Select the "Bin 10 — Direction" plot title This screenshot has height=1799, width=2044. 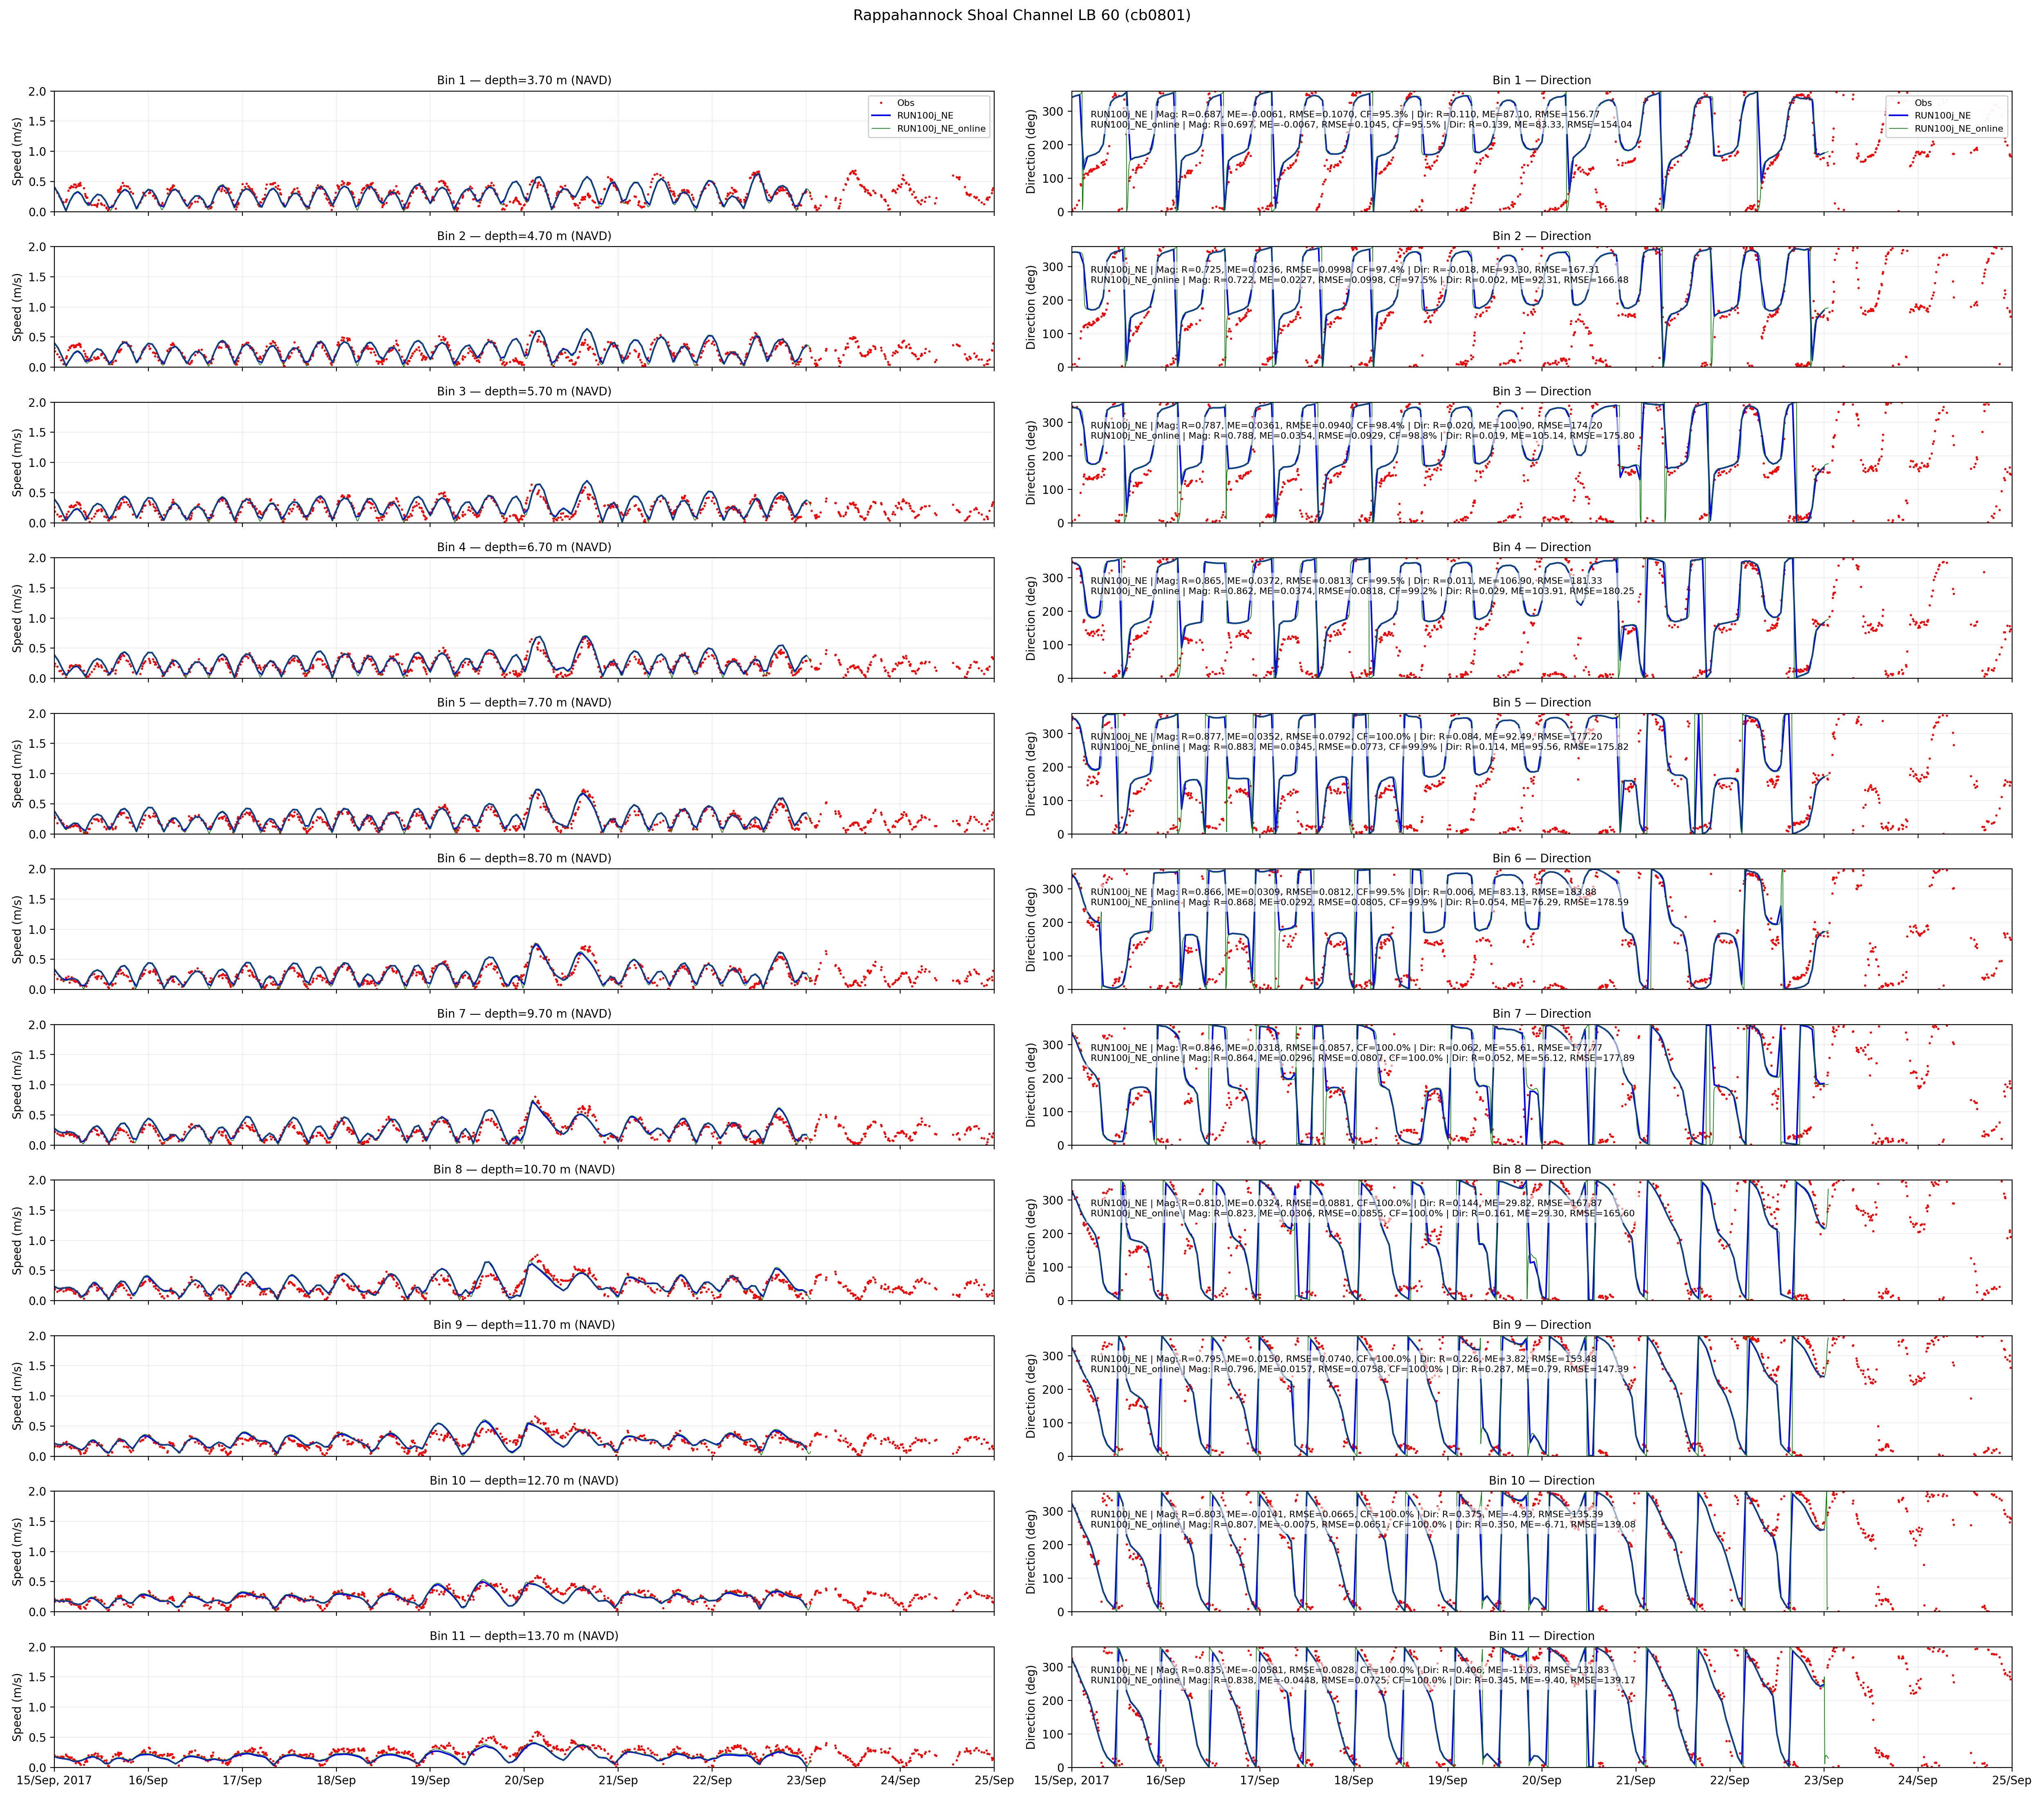(x=1542, y=1480)
